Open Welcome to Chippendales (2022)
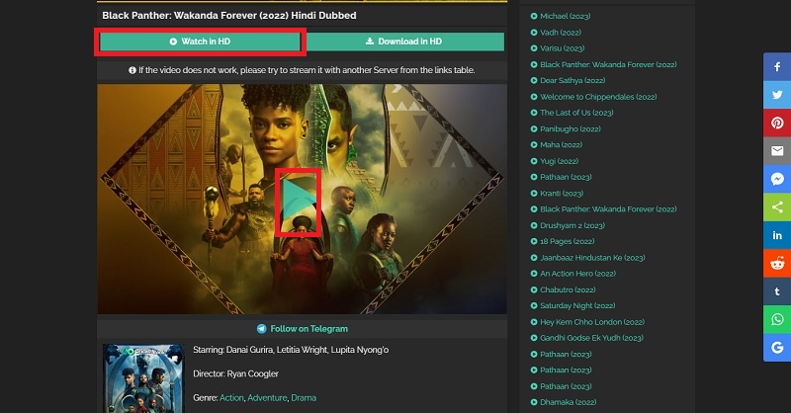 click(x=594, y=97)
